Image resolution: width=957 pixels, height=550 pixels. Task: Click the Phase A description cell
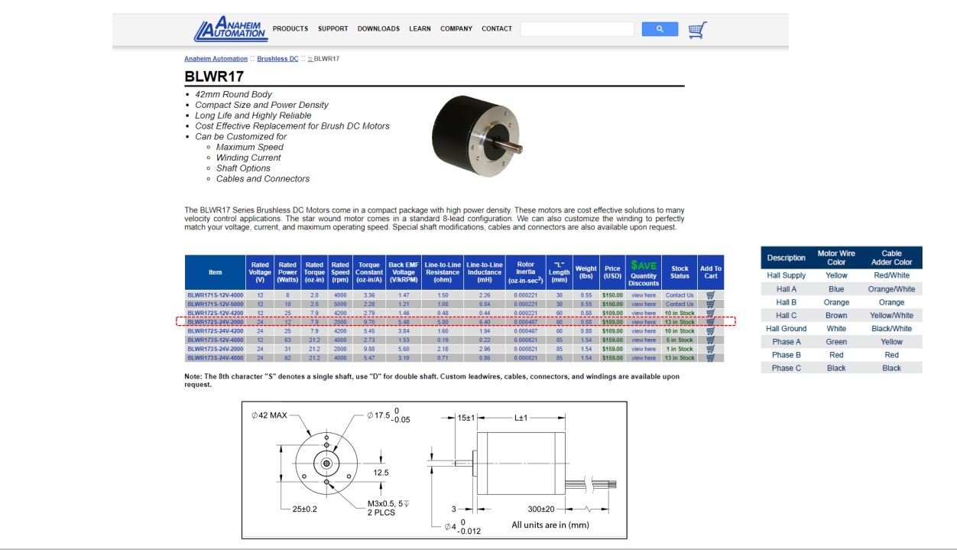(787, 342)
